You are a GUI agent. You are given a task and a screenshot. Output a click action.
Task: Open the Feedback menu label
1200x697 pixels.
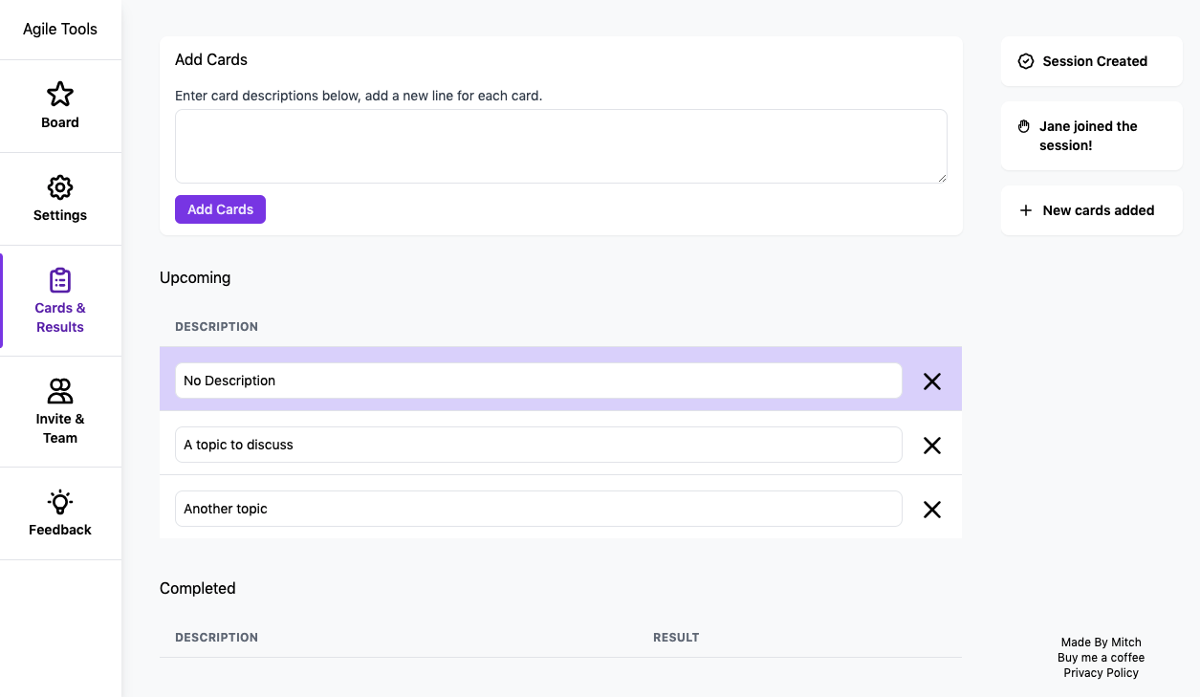(60, 530)
